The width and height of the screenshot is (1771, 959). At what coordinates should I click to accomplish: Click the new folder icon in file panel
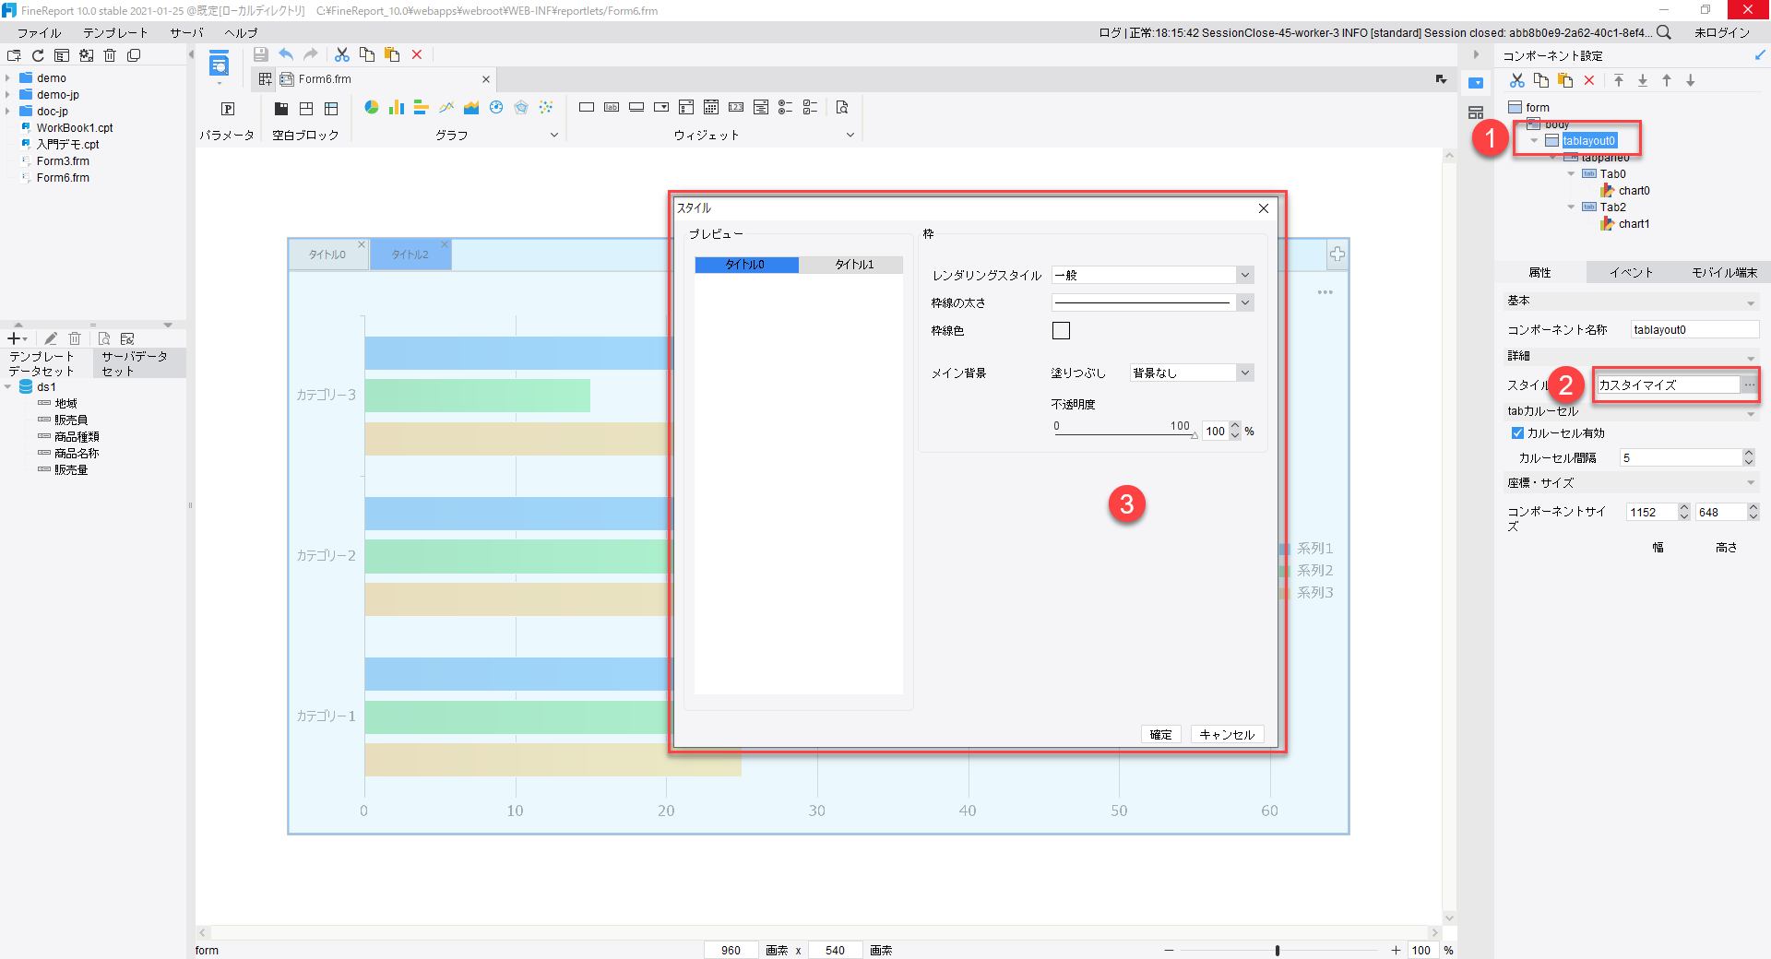14,55
